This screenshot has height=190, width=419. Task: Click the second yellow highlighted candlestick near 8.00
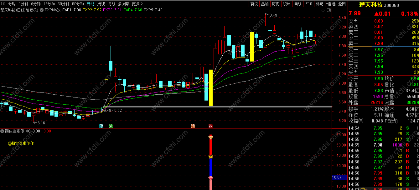pyautogui.click(x=252, y=47)
